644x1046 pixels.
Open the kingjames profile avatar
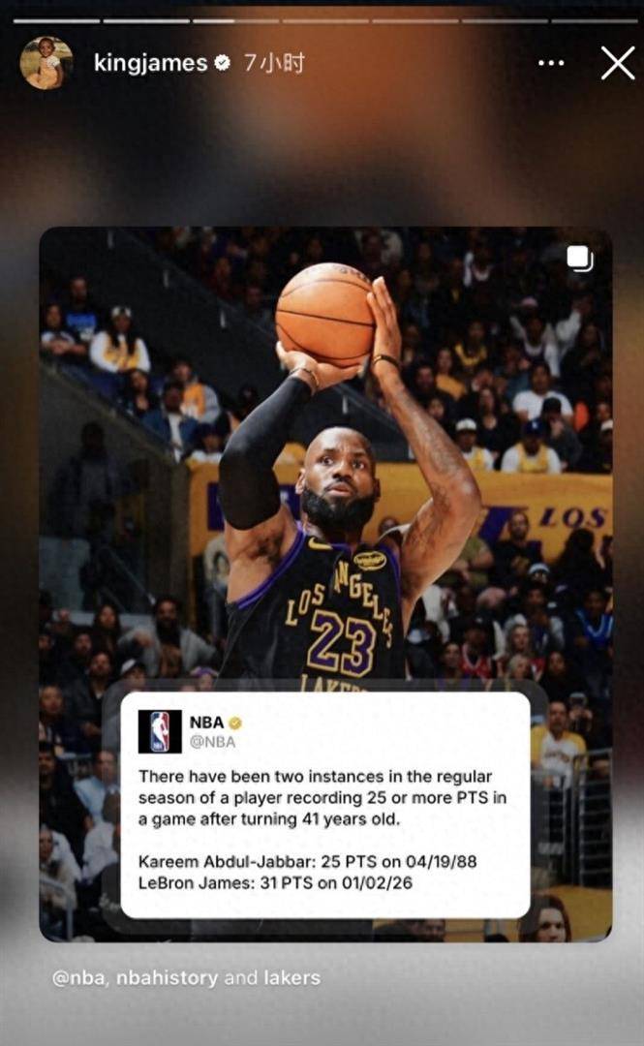pos(46,63)
